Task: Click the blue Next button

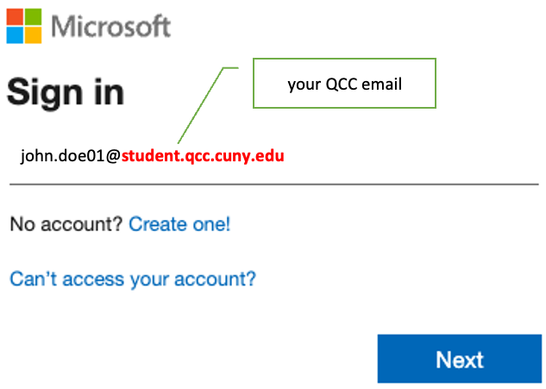Action: pos(460,359)
